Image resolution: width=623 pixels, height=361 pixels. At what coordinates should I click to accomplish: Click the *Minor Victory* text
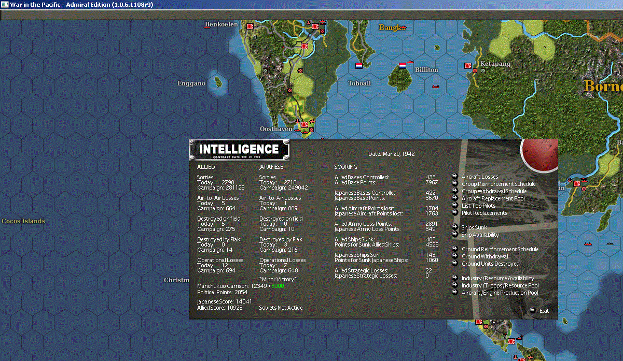tap(278, 279)
